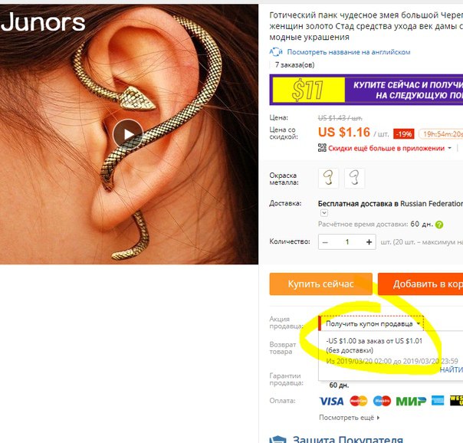Click the red MasterCard payment icon
This screenshot has height=443, width=463.
[x=359, y=401]
